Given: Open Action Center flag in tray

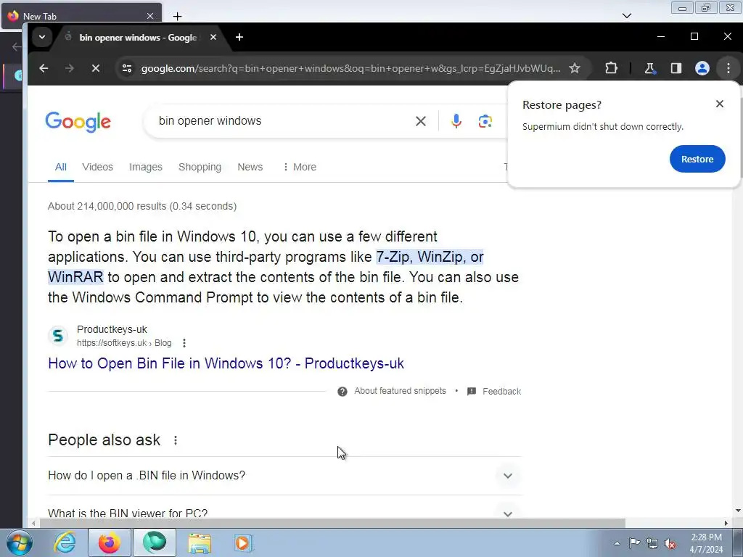Looking at the screenshot, I should pyautogui.click(x=634, y=543).
